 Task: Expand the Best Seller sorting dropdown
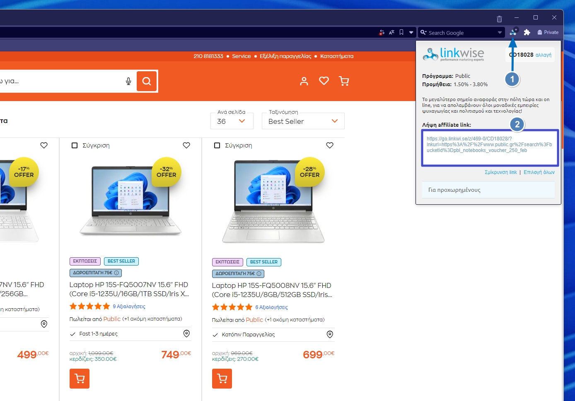coord(303,121)
